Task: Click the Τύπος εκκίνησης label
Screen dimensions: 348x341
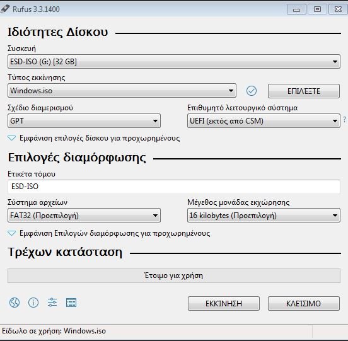Action: tap(37, 78)
